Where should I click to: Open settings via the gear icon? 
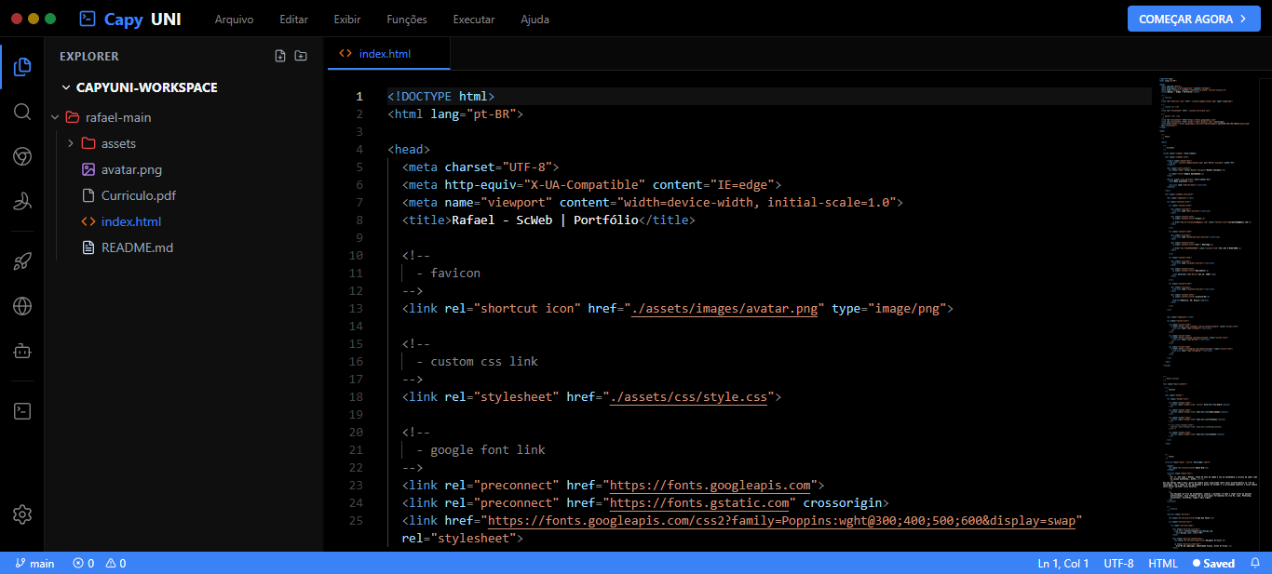click(22, 514)
